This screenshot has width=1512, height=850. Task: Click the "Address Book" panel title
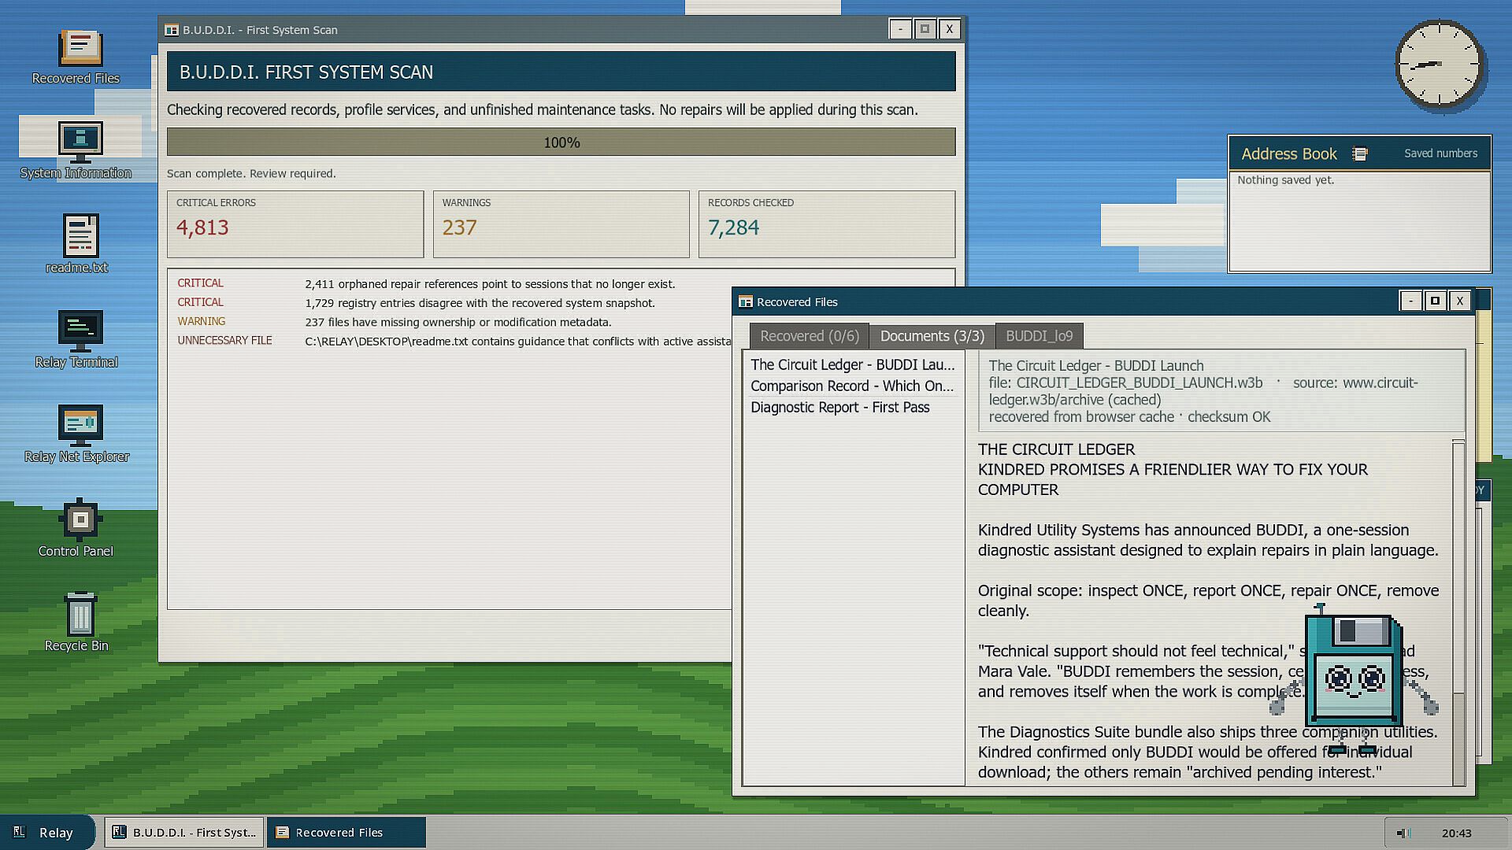click(1289, 154)
